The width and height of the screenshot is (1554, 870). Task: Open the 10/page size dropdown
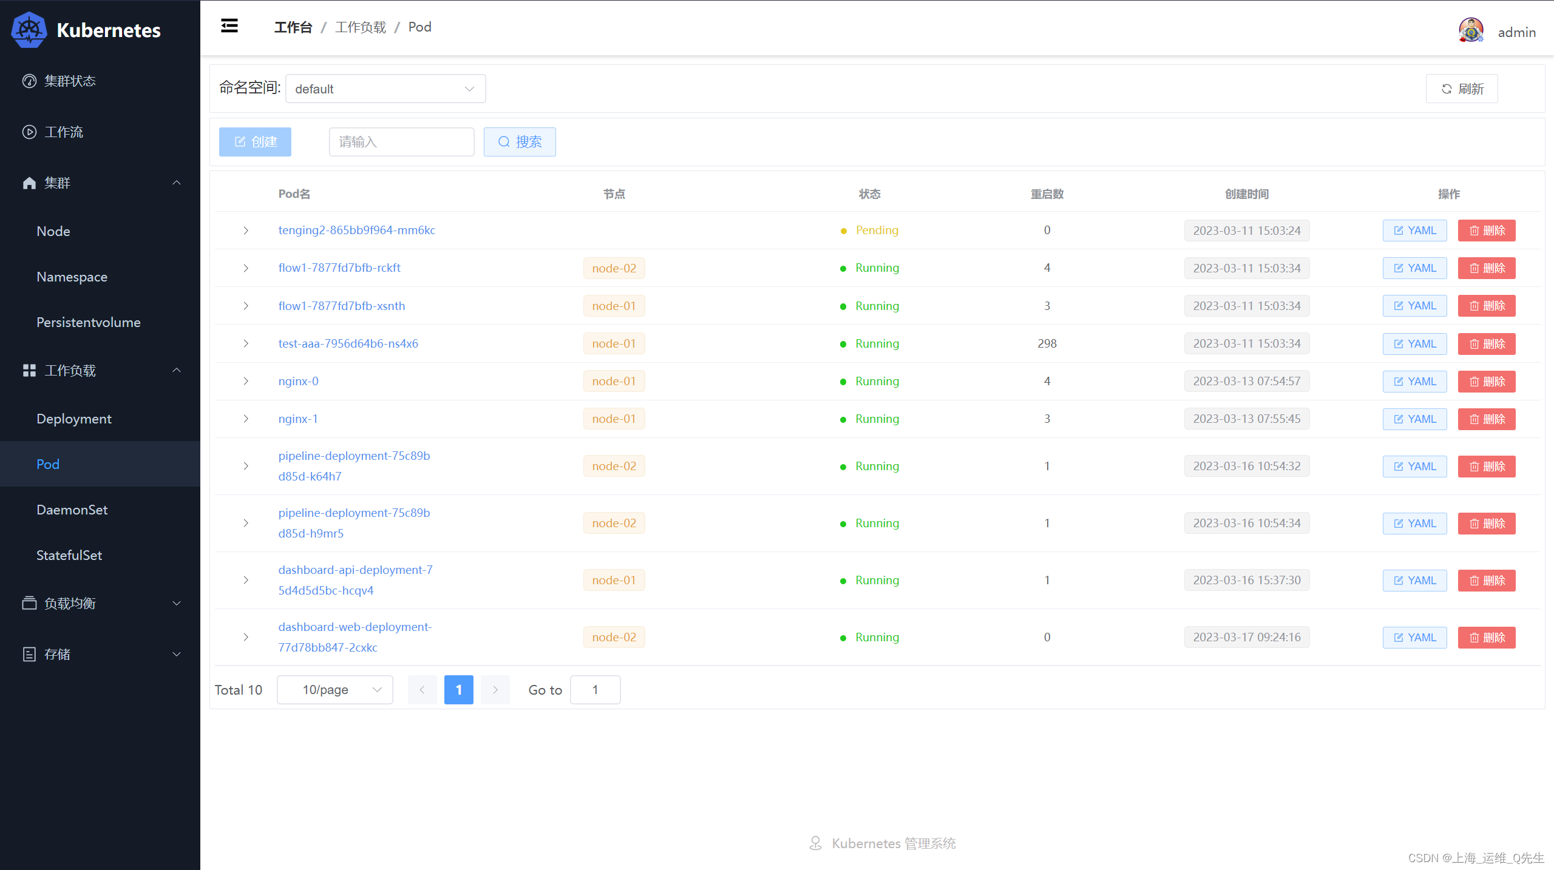click(334, 690)
